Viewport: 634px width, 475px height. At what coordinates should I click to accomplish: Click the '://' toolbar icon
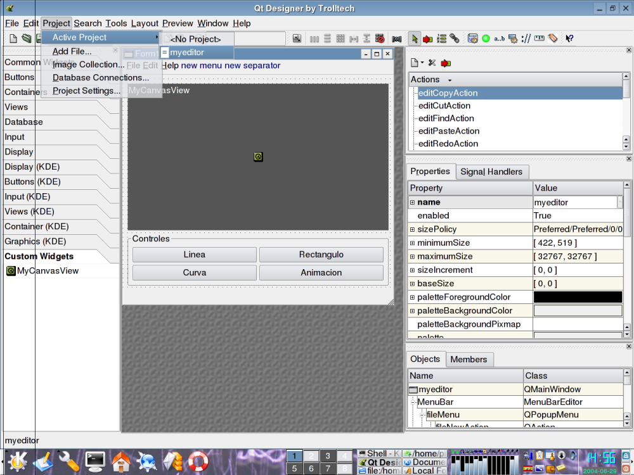(x=526, y=39)
